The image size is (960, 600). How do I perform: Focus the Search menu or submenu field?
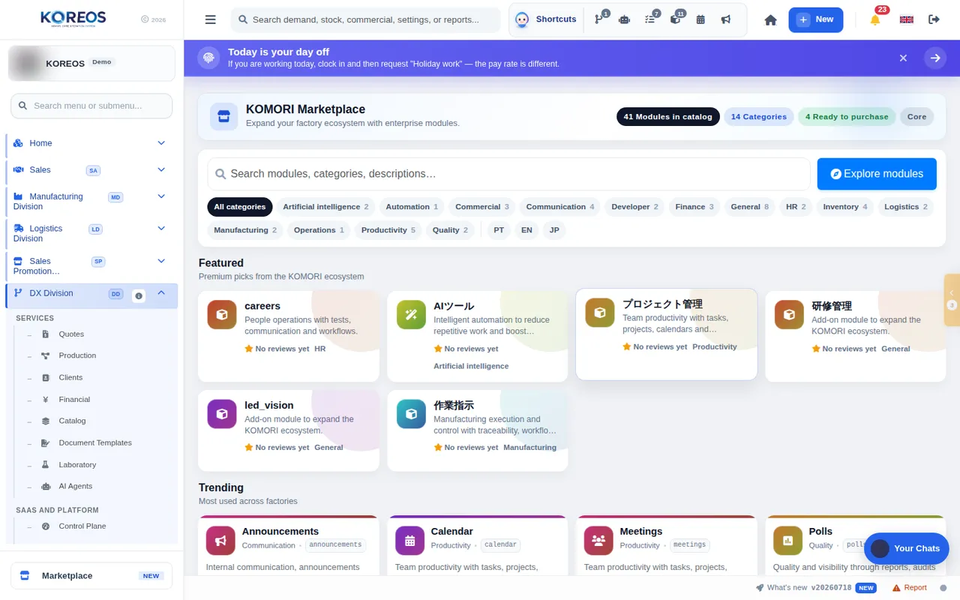(91, 106)
